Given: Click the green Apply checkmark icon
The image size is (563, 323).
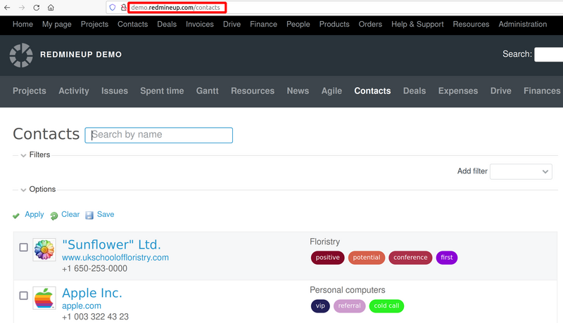Looking at the screenshot, I should tap(16, 216).
